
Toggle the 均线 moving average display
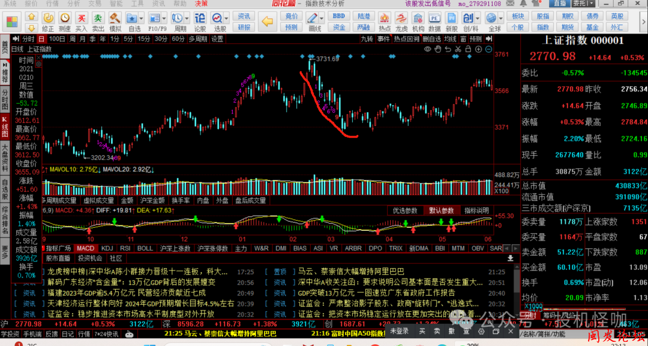[450, 39]
